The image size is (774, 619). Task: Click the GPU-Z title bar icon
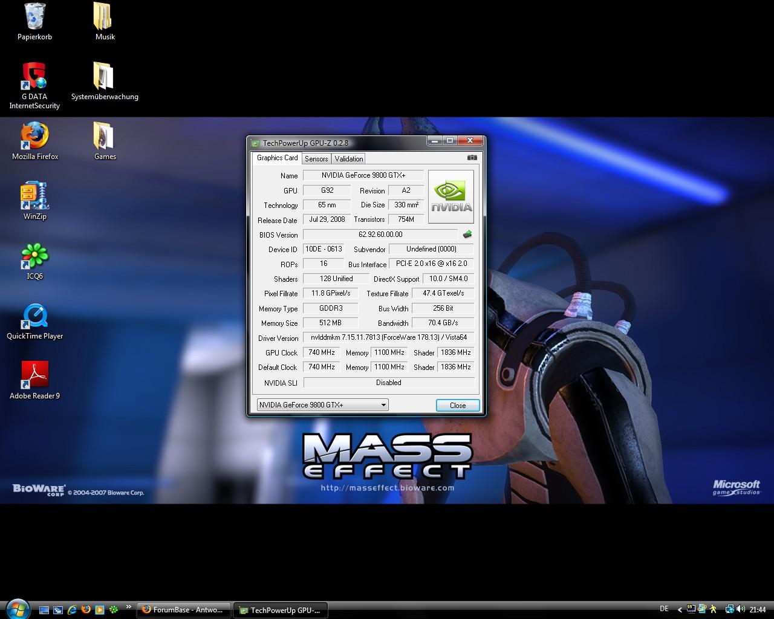click(255, 143)
